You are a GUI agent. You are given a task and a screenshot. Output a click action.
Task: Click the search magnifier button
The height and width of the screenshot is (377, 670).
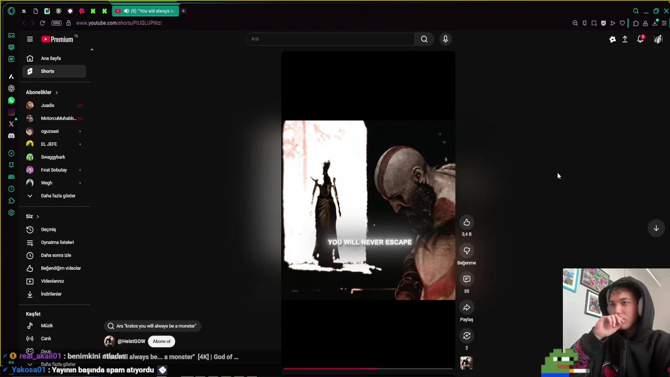point(425,39)
